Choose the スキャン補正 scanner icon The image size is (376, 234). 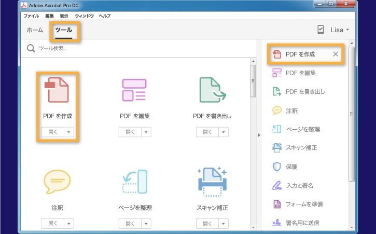(x=212, y=182)
